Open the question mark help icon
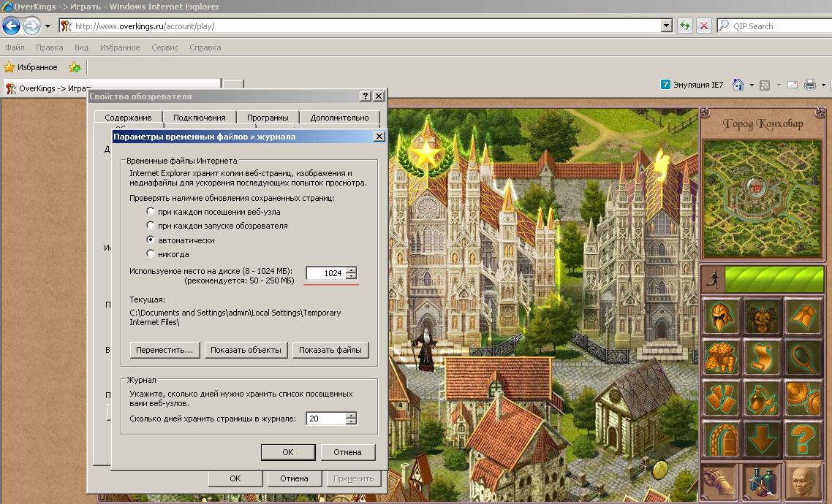This screenshot has height=504, width=832. click(803, 439)
